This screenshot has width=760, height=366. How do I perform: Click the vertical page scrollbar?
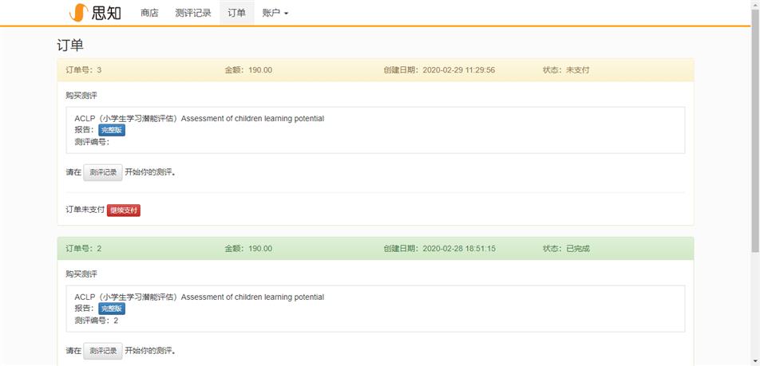click(754, 183)
